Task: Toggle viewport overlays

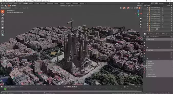Action: (x=128, y=8)
